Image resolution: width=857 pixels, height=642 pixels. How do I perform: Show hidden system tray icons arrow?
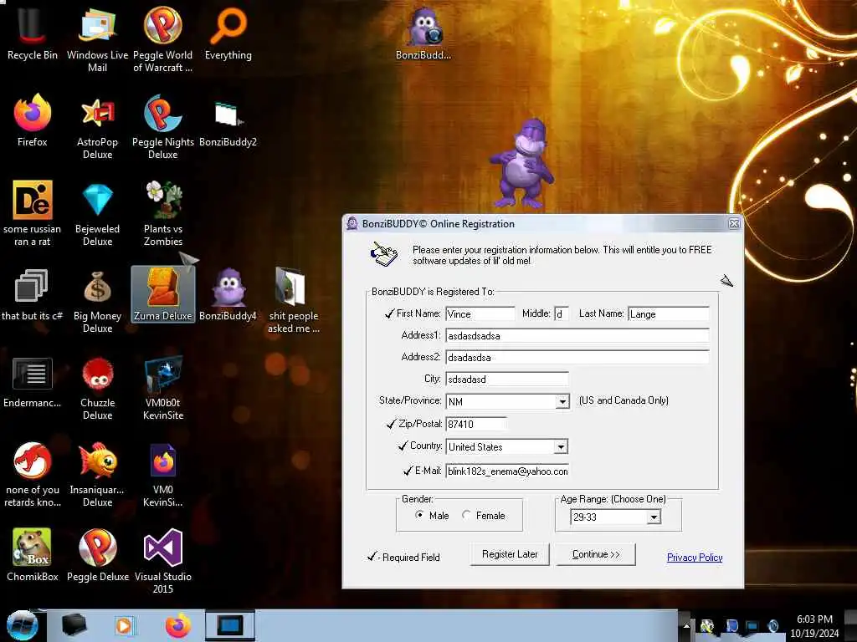coord(686,625)
